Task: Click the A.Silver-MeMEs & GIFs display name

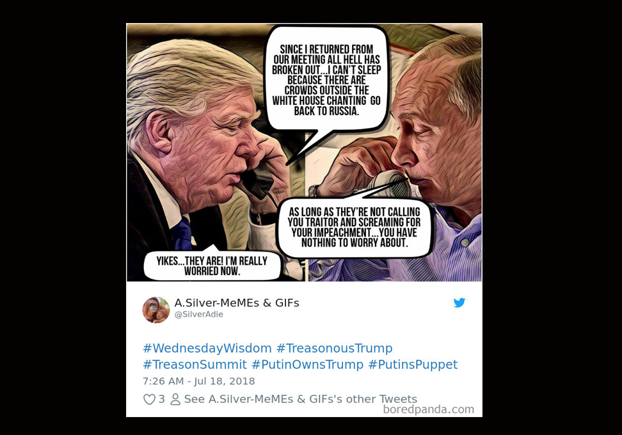Action: 237,303
